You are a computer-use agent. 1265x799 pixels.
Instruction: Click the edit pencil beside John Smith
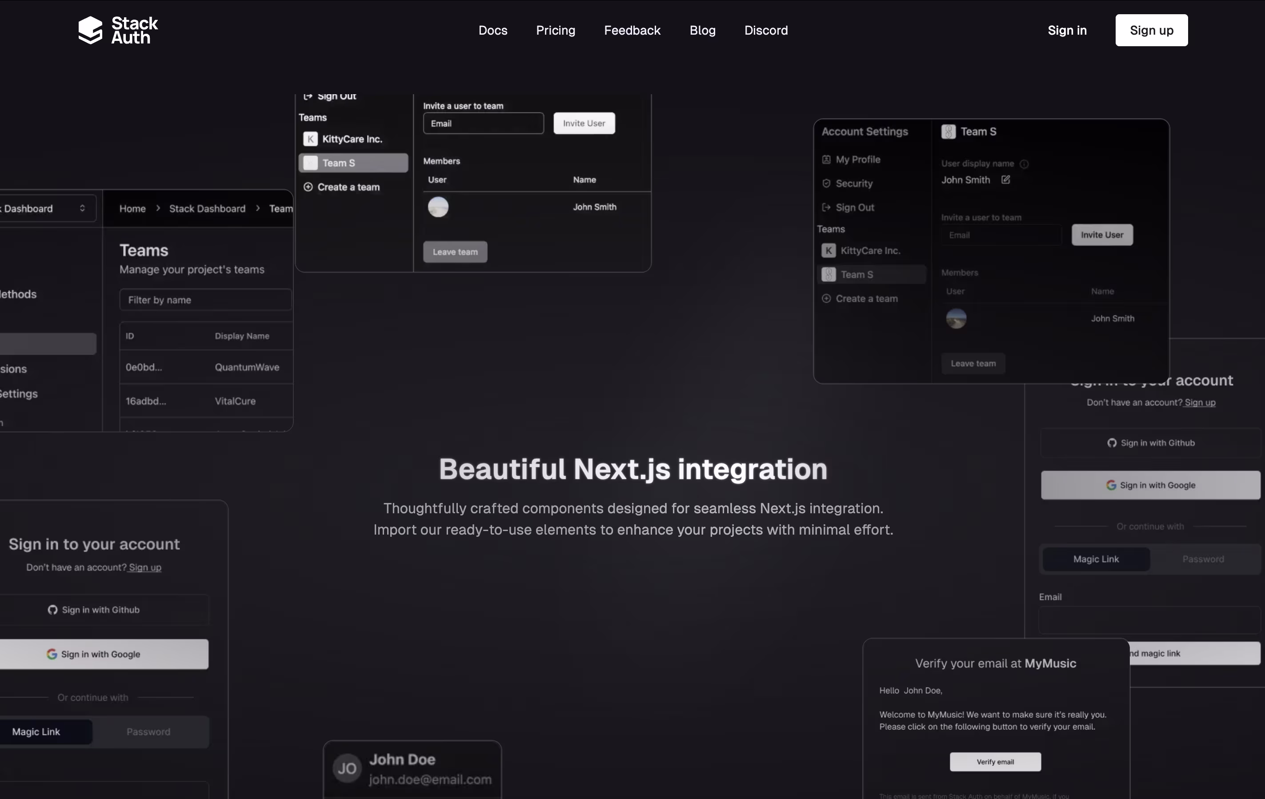[1005, 180]
